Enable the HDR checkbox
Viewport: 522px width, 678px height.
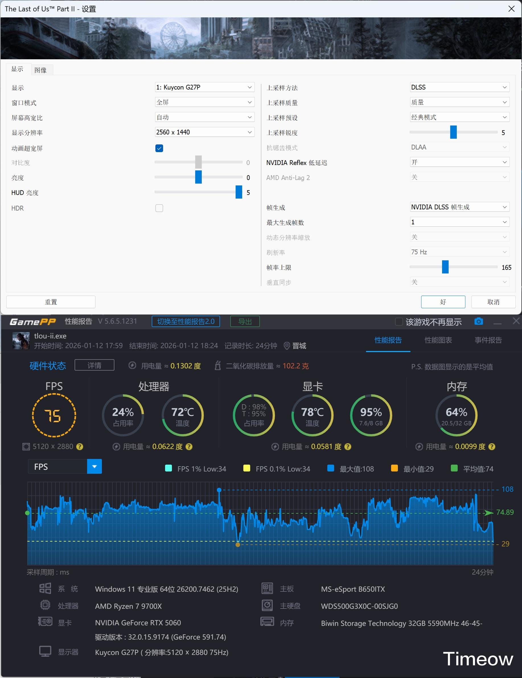[x=159, y=208]
